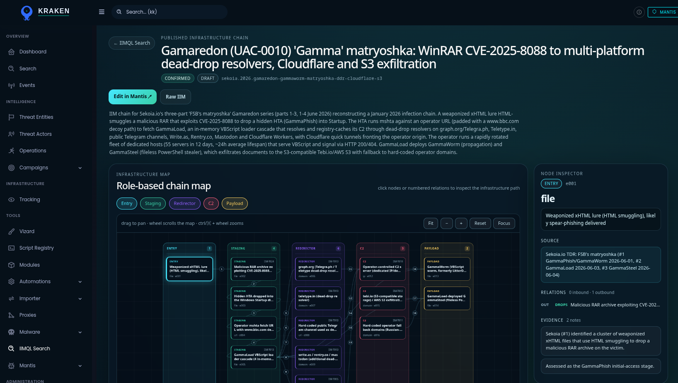Open Operations running-figure icon
678x383 pixels.
click(x=12, y=151)
